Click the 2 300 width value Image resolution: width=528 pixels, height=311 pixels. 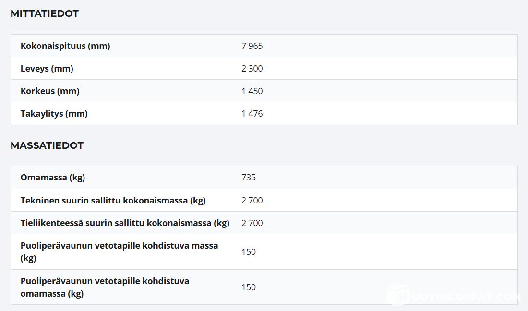pos(252,69)
